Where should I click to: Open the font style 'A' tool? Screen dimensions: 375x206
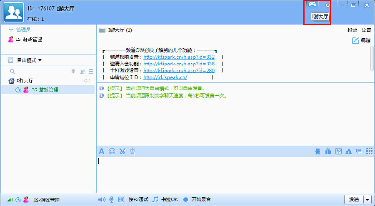(101, 151)
